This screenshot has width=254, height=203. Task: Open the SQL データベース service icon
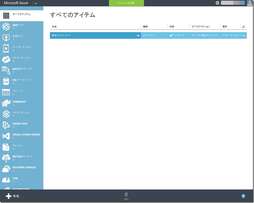coord(6,82)
